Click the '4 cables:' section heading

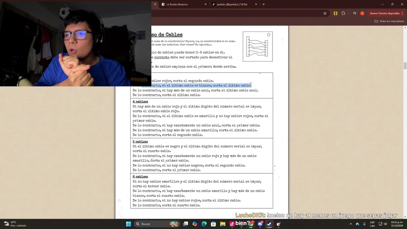coord(140,102)
